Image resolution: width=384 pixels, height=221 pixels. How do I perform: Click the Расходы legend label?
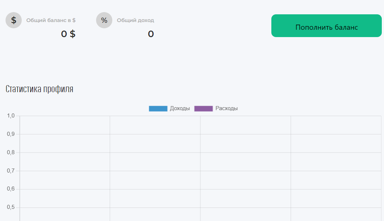226,108
